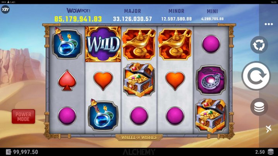Click the red spade symbol
Image resolution: width=278 pixels, height=156 pixels.
[67, 80]
